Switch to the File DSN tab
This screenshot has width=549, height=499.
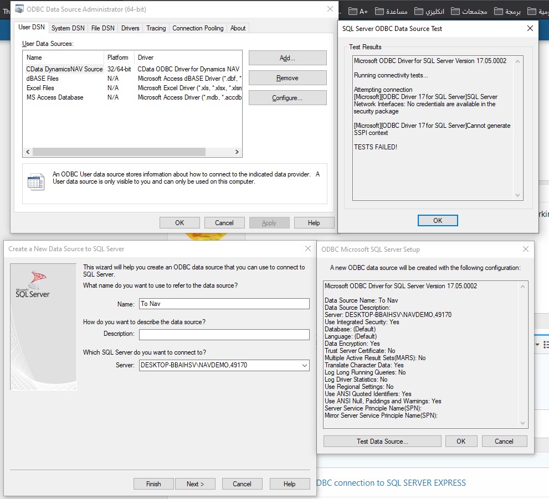pyautogui.click(x=102, y=28)
